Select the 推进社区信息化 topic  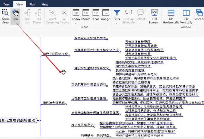tap(82, 125)
